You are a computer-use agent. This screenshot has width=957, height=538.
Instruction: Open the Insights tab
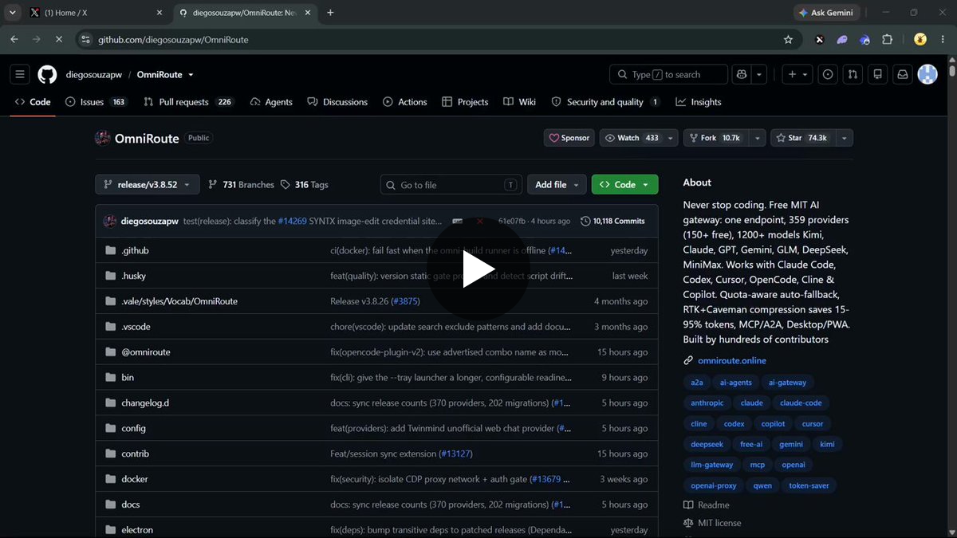click(x=698, y=102)
